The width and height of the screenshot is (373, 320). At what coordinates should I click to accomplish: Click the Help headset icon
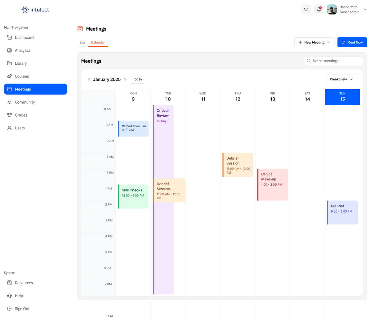[10, 296]
